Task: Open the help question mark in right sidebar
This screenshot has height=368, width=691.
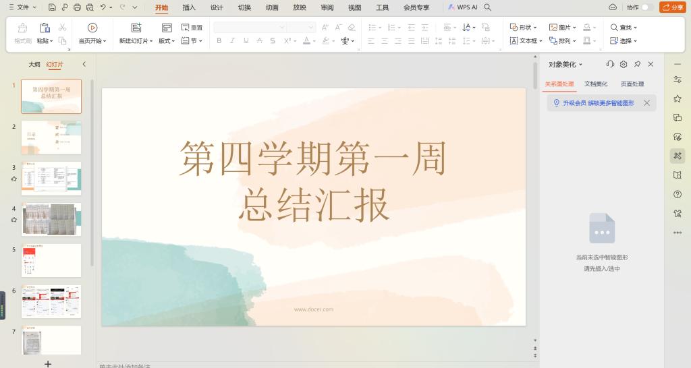Action: [678, 194]
